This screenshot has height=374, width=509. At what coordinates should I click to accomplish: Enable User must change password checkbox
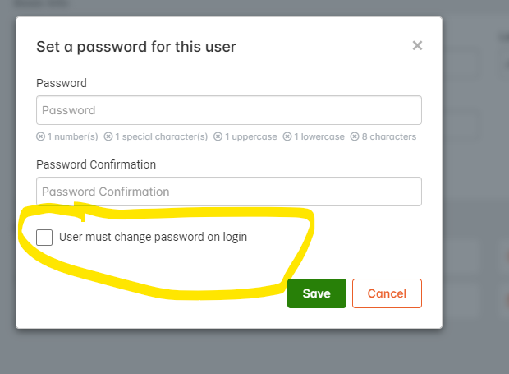44,238
